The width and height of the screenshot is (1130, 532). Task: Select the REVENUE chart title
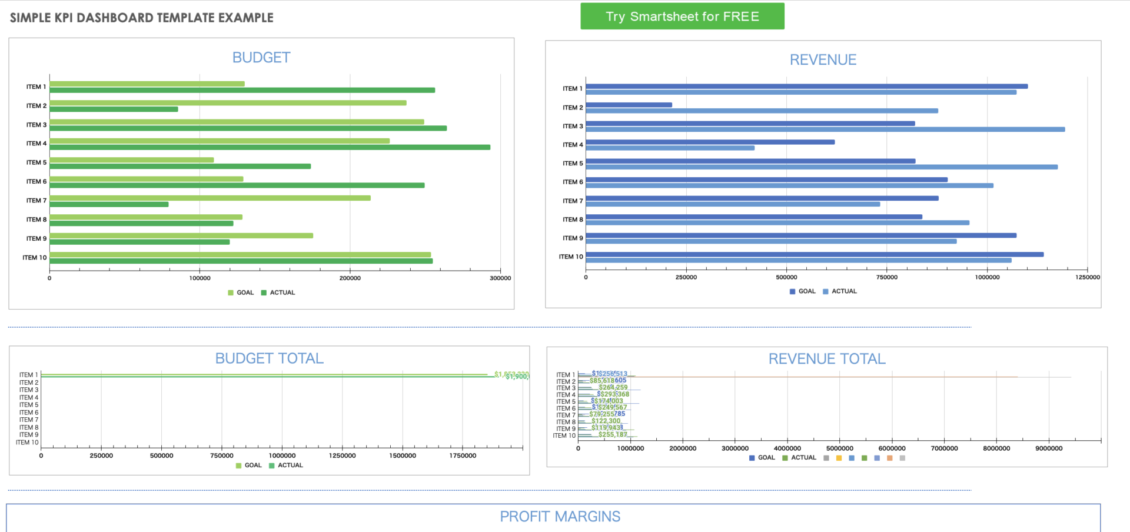point(823,59)
